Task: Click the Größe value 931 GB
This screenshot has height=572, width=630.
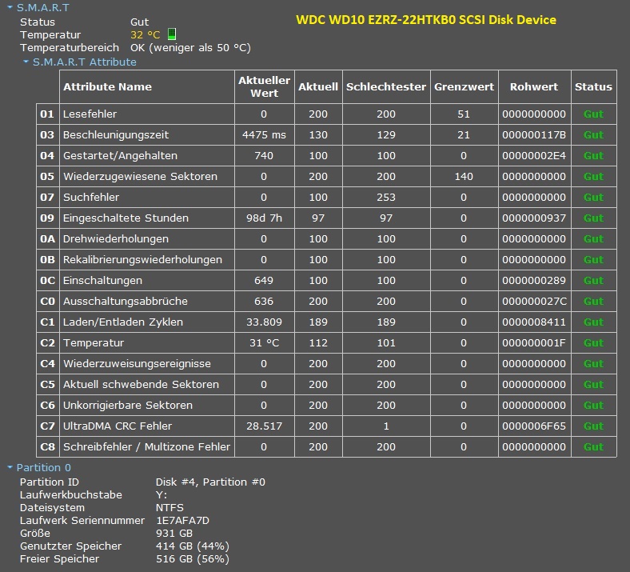Action: coord(174,534)
